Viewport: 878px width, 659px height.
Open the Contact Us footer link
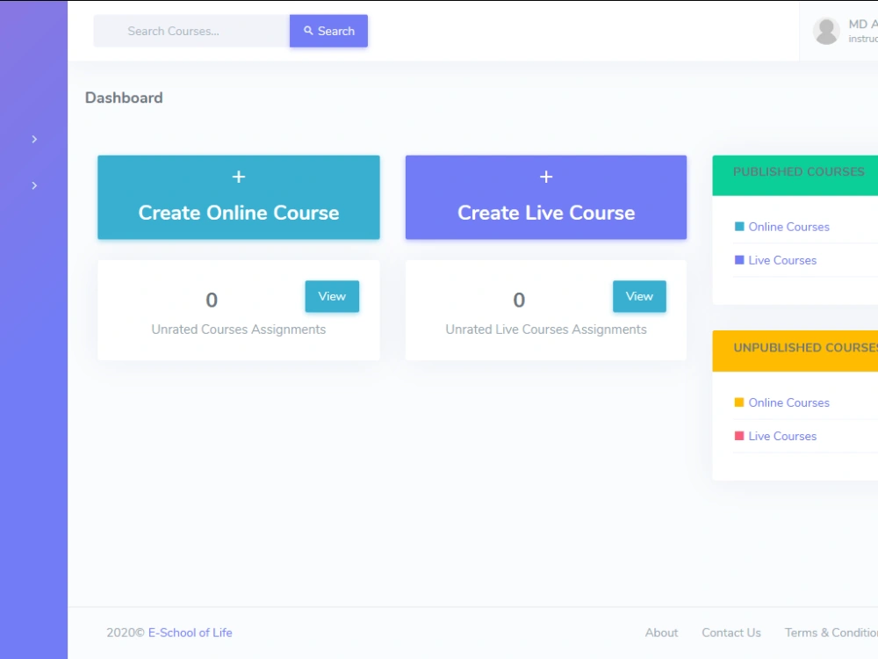pos(731,633)
